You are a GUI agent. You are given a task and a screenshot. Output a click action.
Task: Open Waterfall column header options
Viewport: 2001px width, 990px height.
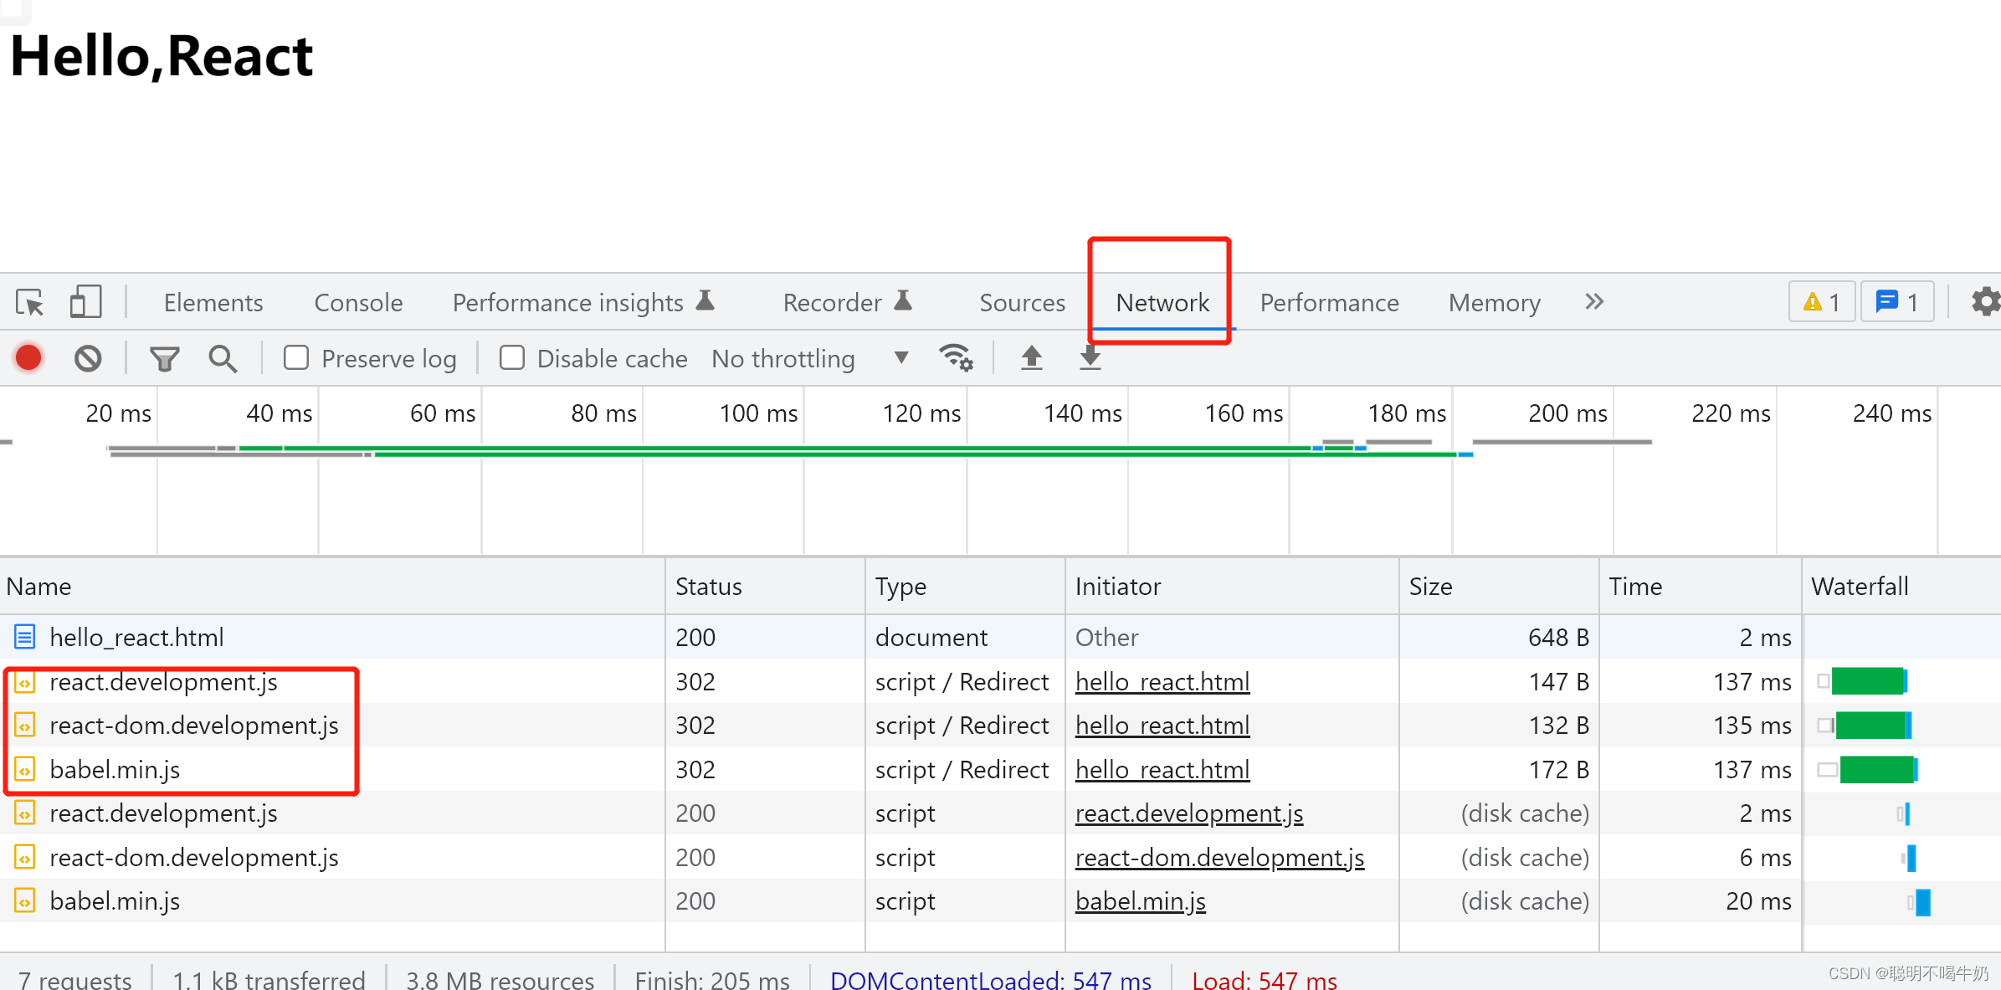point(1901,587)
